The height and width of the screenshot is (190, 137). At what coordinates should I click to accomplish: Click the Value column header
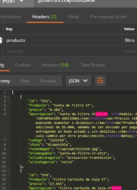point(129,29)
